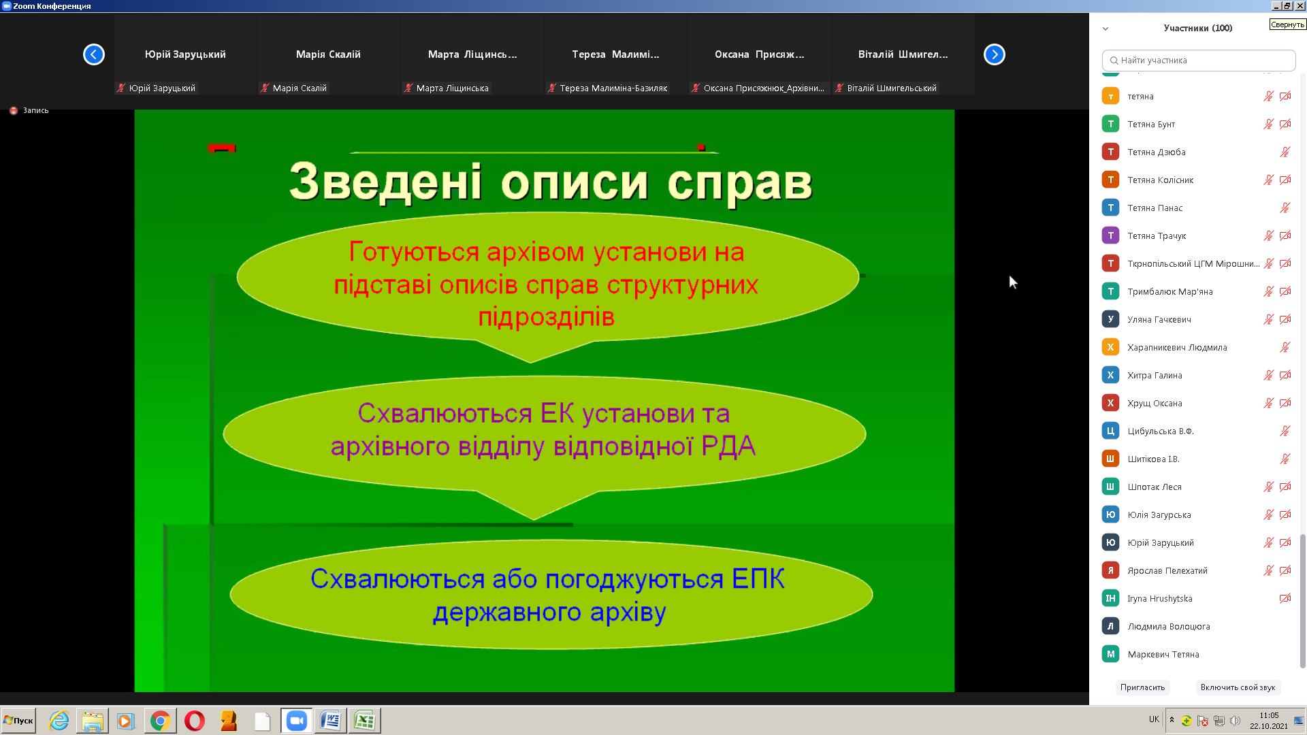Image resolution: width=1307 pixels, height=735 pixels.
Task: Click camera-off icon for Тетяна Бунт
Action: click(x=1285, y=124)
